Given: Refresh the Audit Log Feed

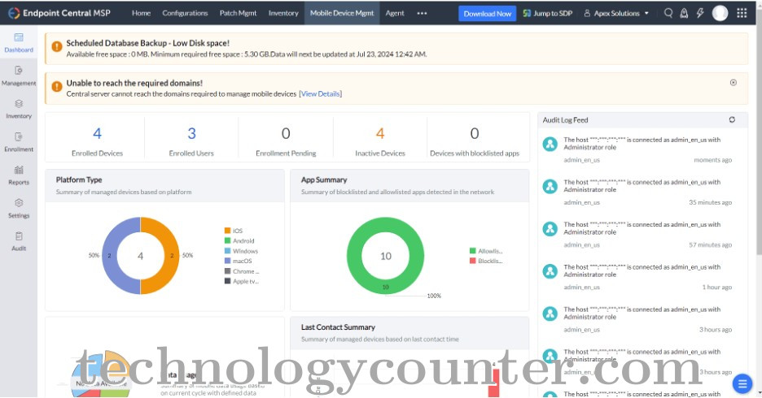Looking at the screenshot, I should (x=732, y=119).
